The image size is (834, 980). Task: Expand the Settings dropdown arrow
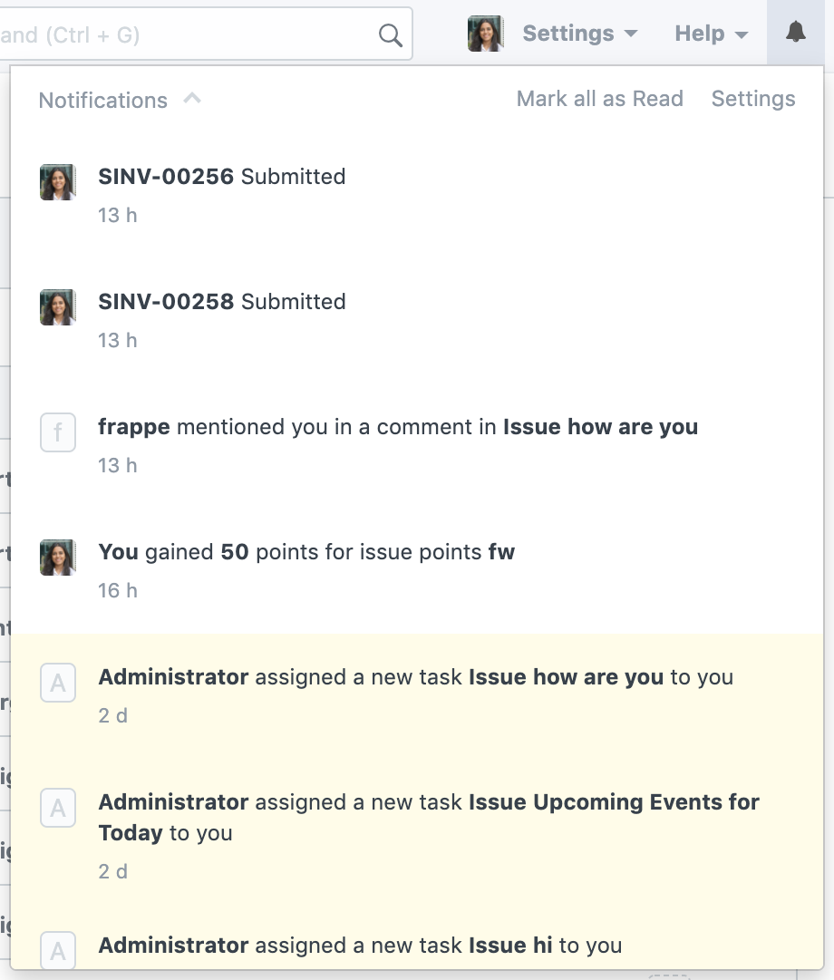tap(633, 34)
